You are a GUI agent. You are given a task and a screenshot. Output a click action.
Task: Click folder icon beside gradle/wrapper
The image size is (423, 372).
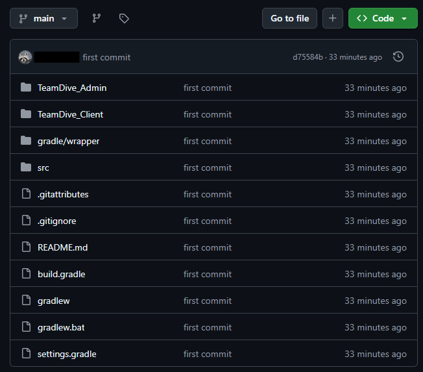click(x=26, y=140)
